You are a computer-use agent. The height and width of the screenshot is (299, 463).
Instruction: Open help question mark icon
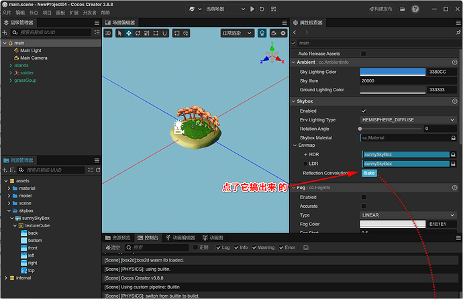click(x=415, y=9)
